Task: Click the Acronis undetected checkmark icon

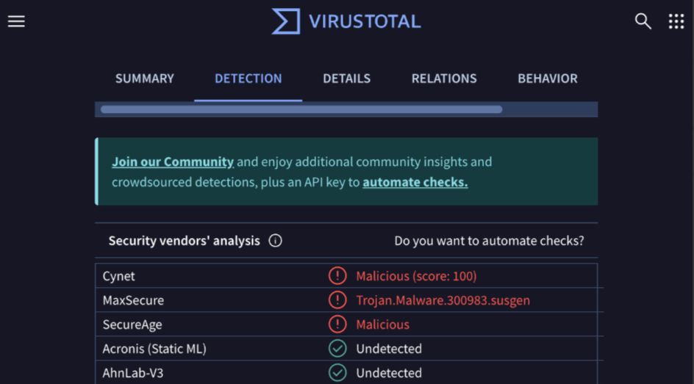Action: [x=337, y=349]
